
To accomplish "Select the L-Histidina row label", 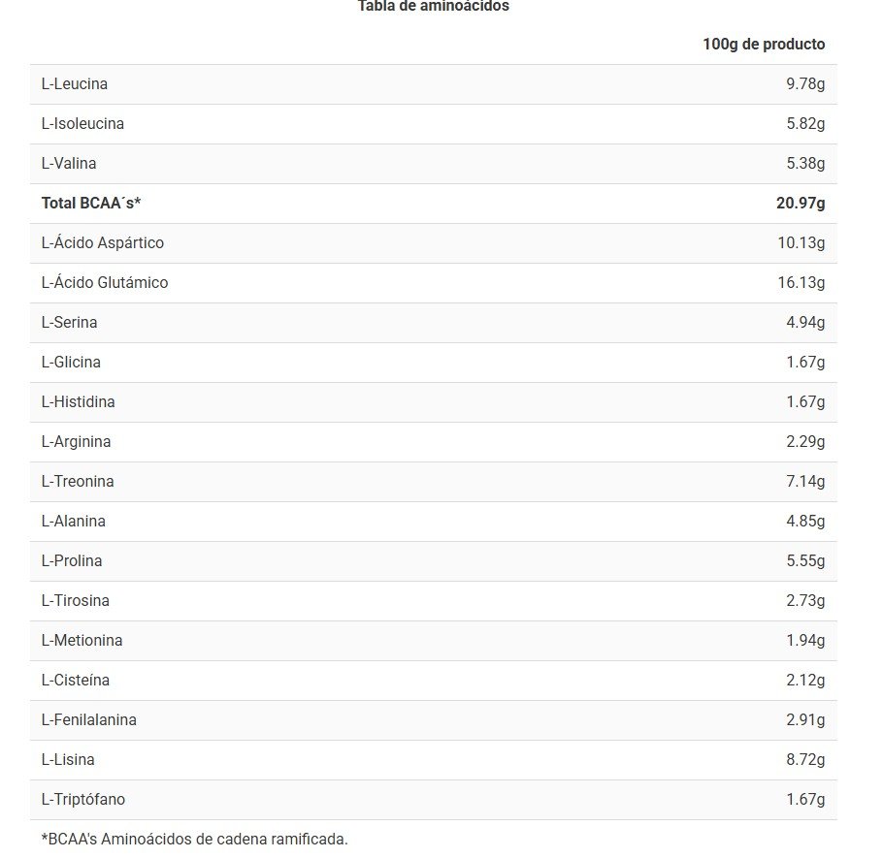I will 78,402.
